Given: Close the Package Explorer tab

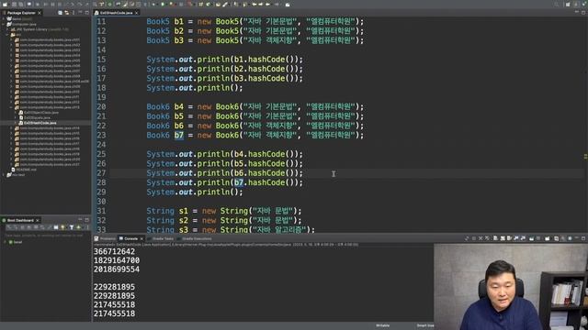Looking at the screenshot, I should point(40,13).
